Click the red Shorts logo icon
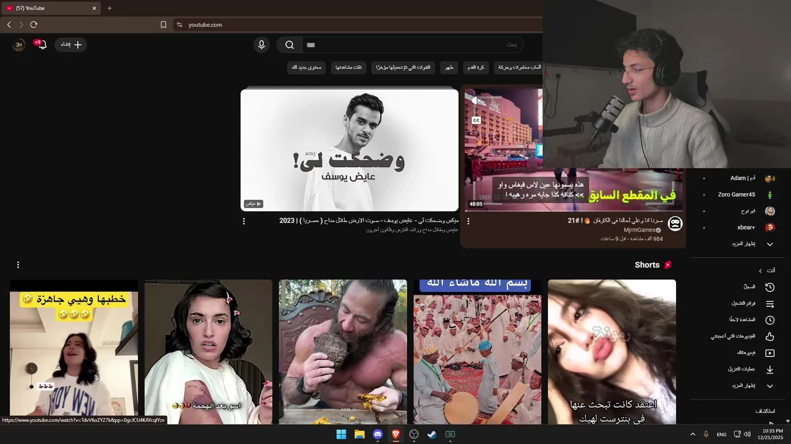The image size is (791, 444). 667,265
